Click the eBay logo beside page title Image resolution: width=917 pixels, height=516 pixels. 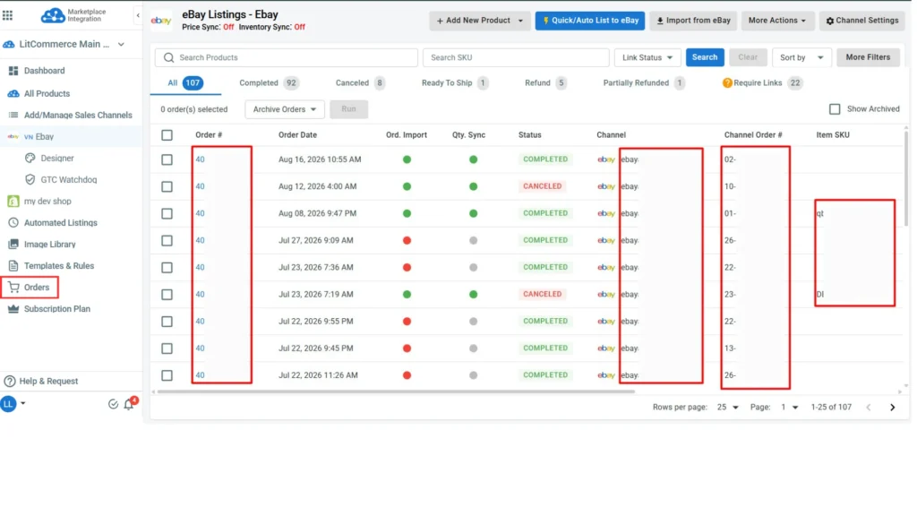[161, 21]
